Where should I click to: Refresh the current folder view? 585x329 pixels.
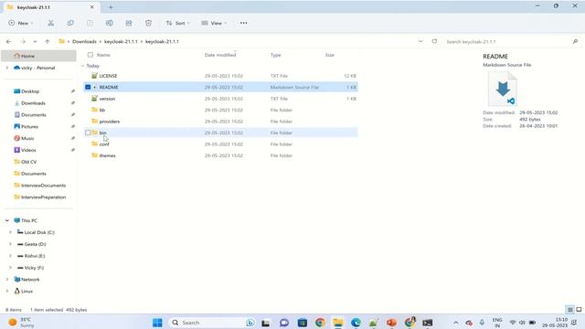(x=434, y=41)
